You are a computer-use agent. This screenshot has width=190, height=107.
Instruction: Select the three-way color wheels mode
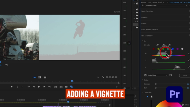pyautogui.click(x=152, y=97)
